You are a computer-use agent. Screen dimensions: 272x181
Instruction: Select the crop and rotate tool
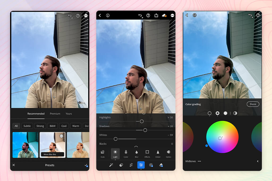coord(131,165)
